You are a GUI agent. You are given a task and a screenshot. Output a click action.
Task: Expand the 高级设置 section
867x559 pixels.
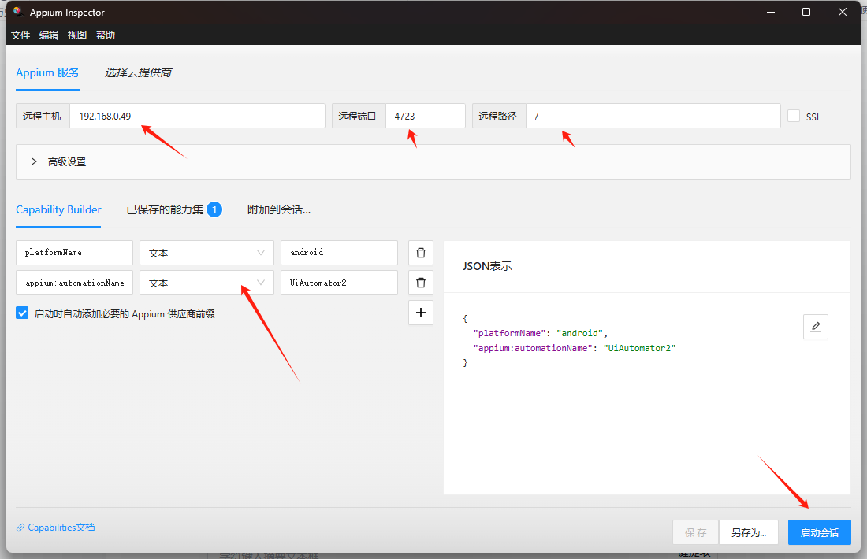coord(433,162)
